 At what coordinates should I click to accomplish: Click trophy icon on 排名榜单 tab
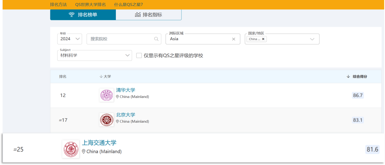tap(71, 15)
